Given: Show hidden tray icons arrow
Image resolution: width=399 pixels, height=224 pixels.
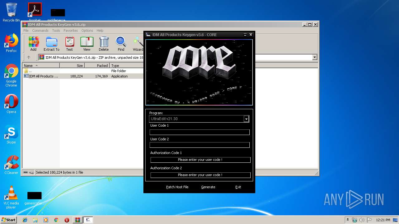Looking at the screenshot, I should (348, 220).
